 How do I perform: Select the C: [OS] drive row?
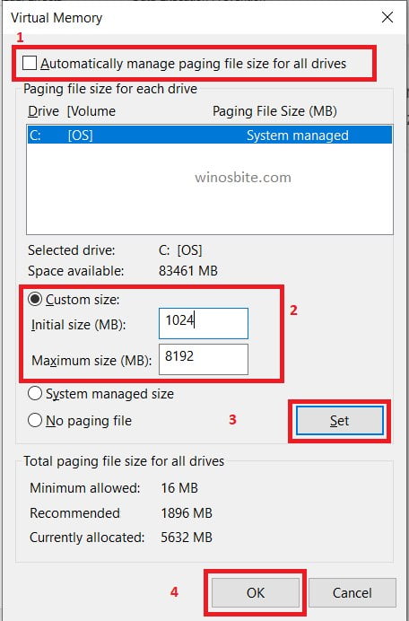[210, 135]
